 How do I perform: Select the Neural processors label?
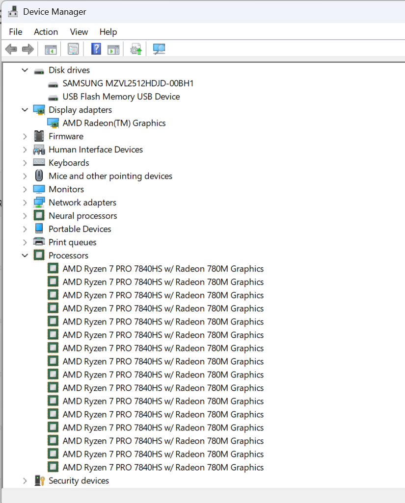click(x=83, y=216)
